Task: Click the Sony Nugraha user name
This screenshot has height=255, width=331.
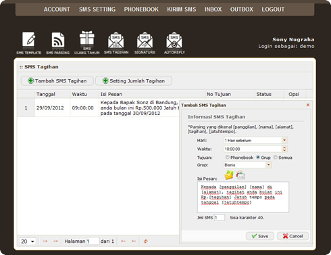Action: pyautogui.click(x=293, y=39)
